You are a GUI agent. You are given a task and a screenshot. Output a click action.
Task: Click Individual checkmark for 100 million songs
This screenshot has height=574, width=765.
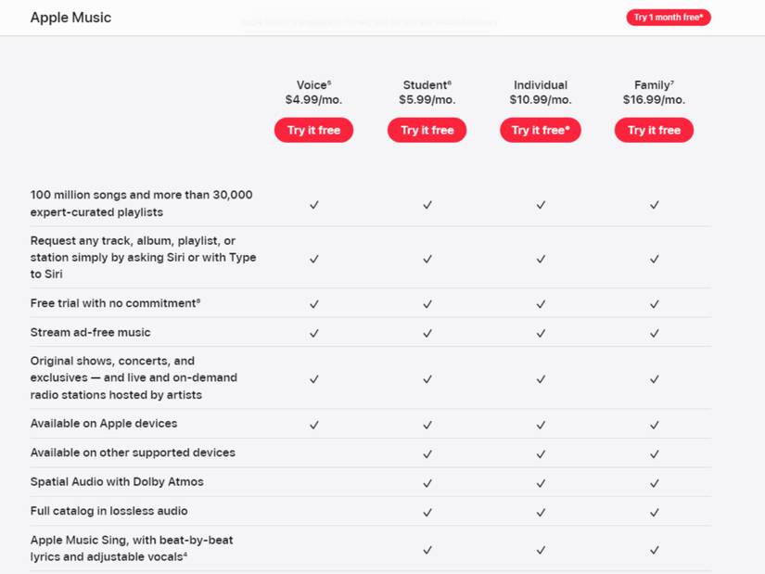tap(541, 205)
